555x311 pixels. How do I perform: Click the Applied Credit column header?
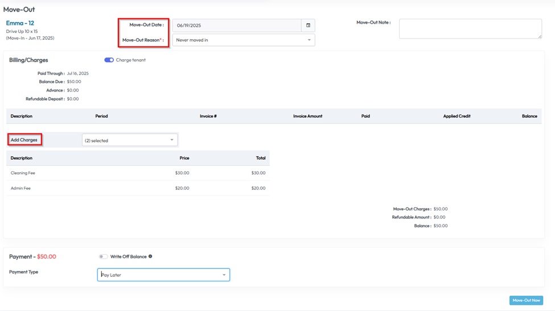pyautogui.click(x=457, y=116)
